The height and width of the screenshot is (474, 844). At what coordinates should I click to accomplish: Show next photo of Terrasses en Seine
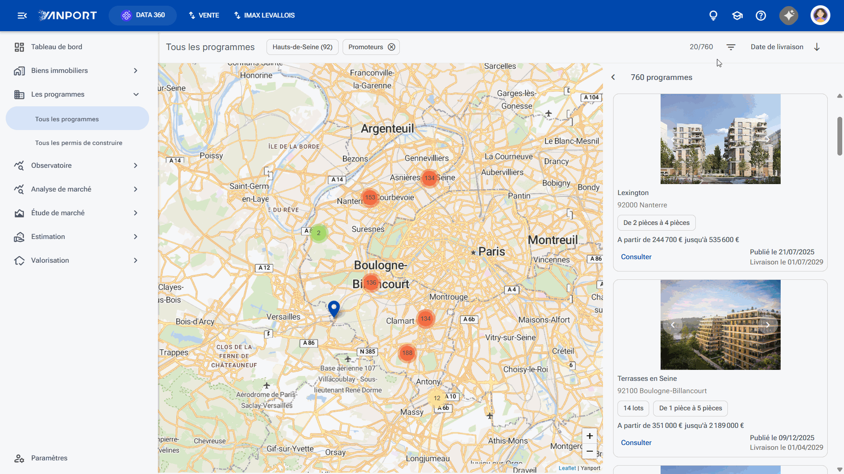[767, 325]
